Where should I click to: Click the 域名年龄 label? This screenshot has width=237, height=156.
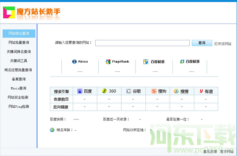[64, 130]
